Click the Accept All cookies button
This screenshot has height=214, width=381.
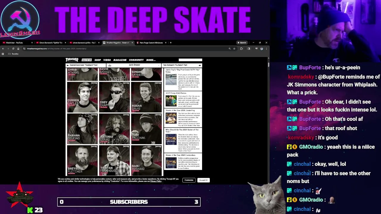tap(203, 180)
